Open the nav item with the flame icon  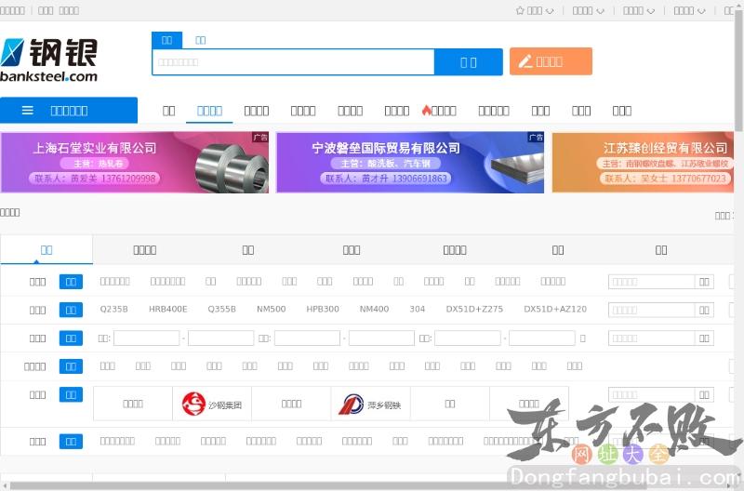[x=439, y=111]
